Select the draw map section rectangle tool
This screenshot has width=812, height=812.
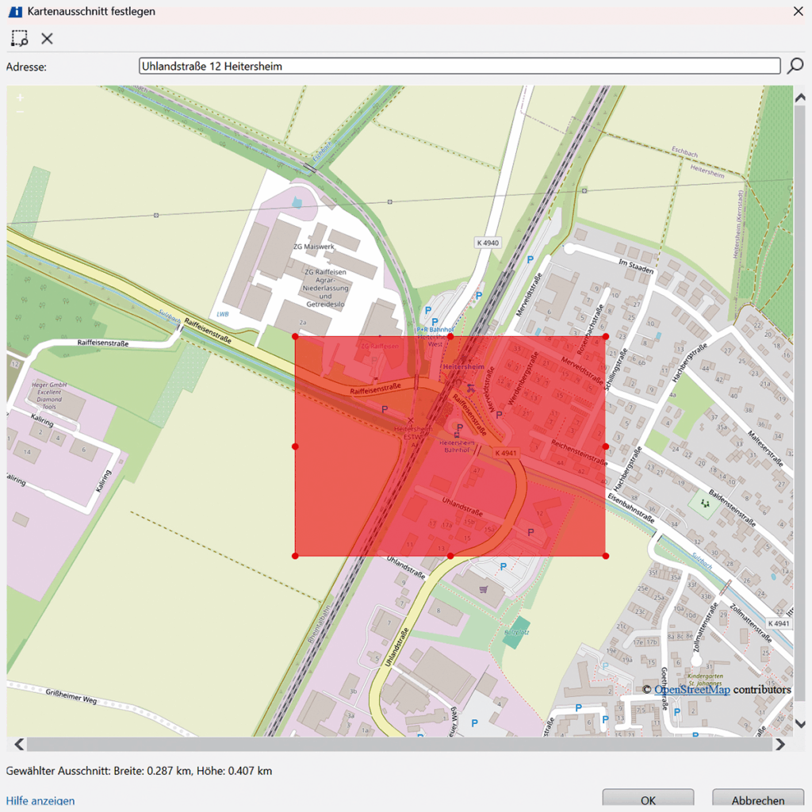pos(20,38)
